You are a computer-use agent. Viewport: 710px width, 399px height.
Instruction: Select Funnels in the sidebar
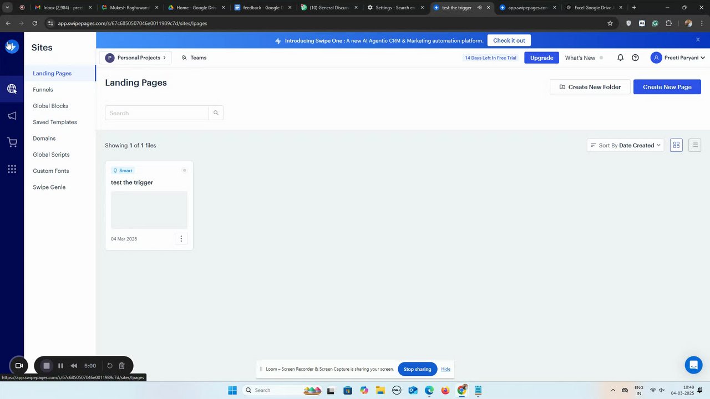[43, 90]
